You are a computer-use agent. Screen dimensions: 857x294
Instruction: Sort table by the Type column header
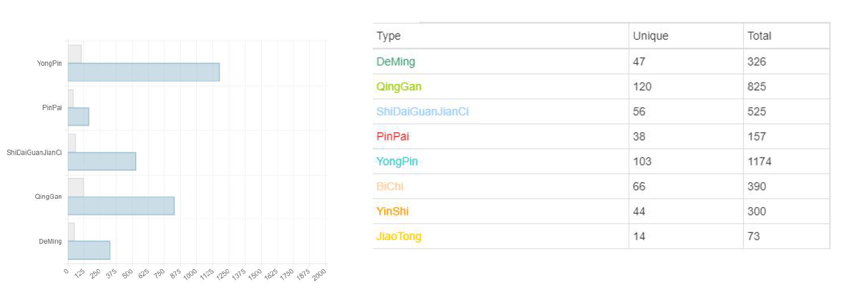click(388, 36)
